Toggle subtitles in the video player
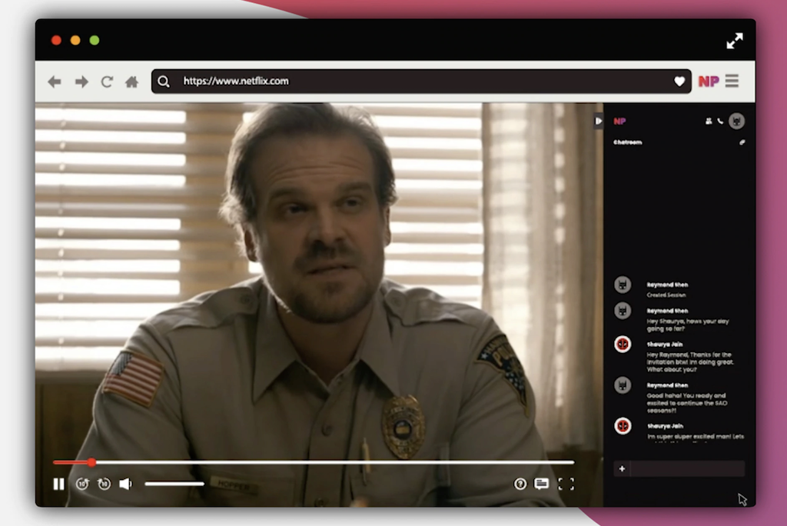 point(542,484)
